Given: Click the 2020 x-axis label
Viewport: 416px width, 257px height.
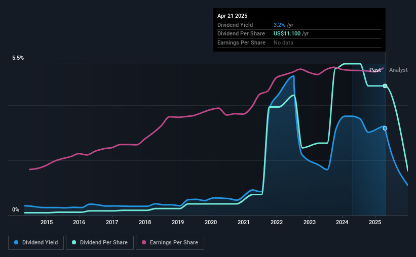Looking at the screenshot, I should 211,222.
